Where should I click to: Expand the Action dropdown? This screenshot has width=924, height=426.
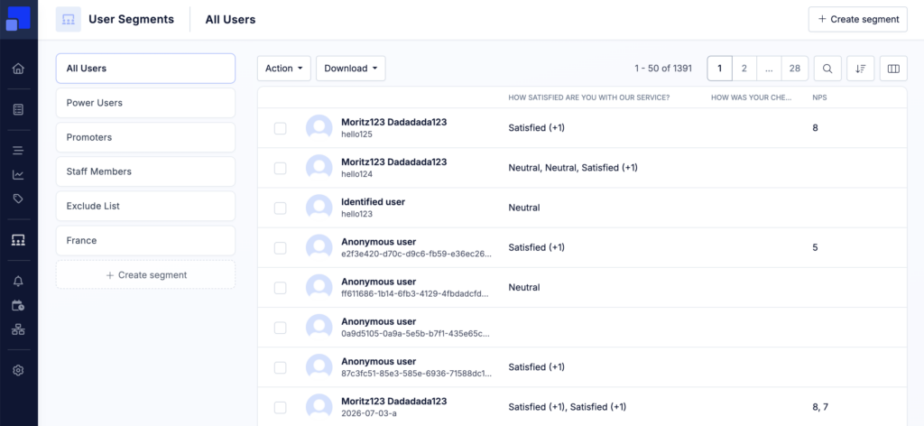tap(284, 69)
